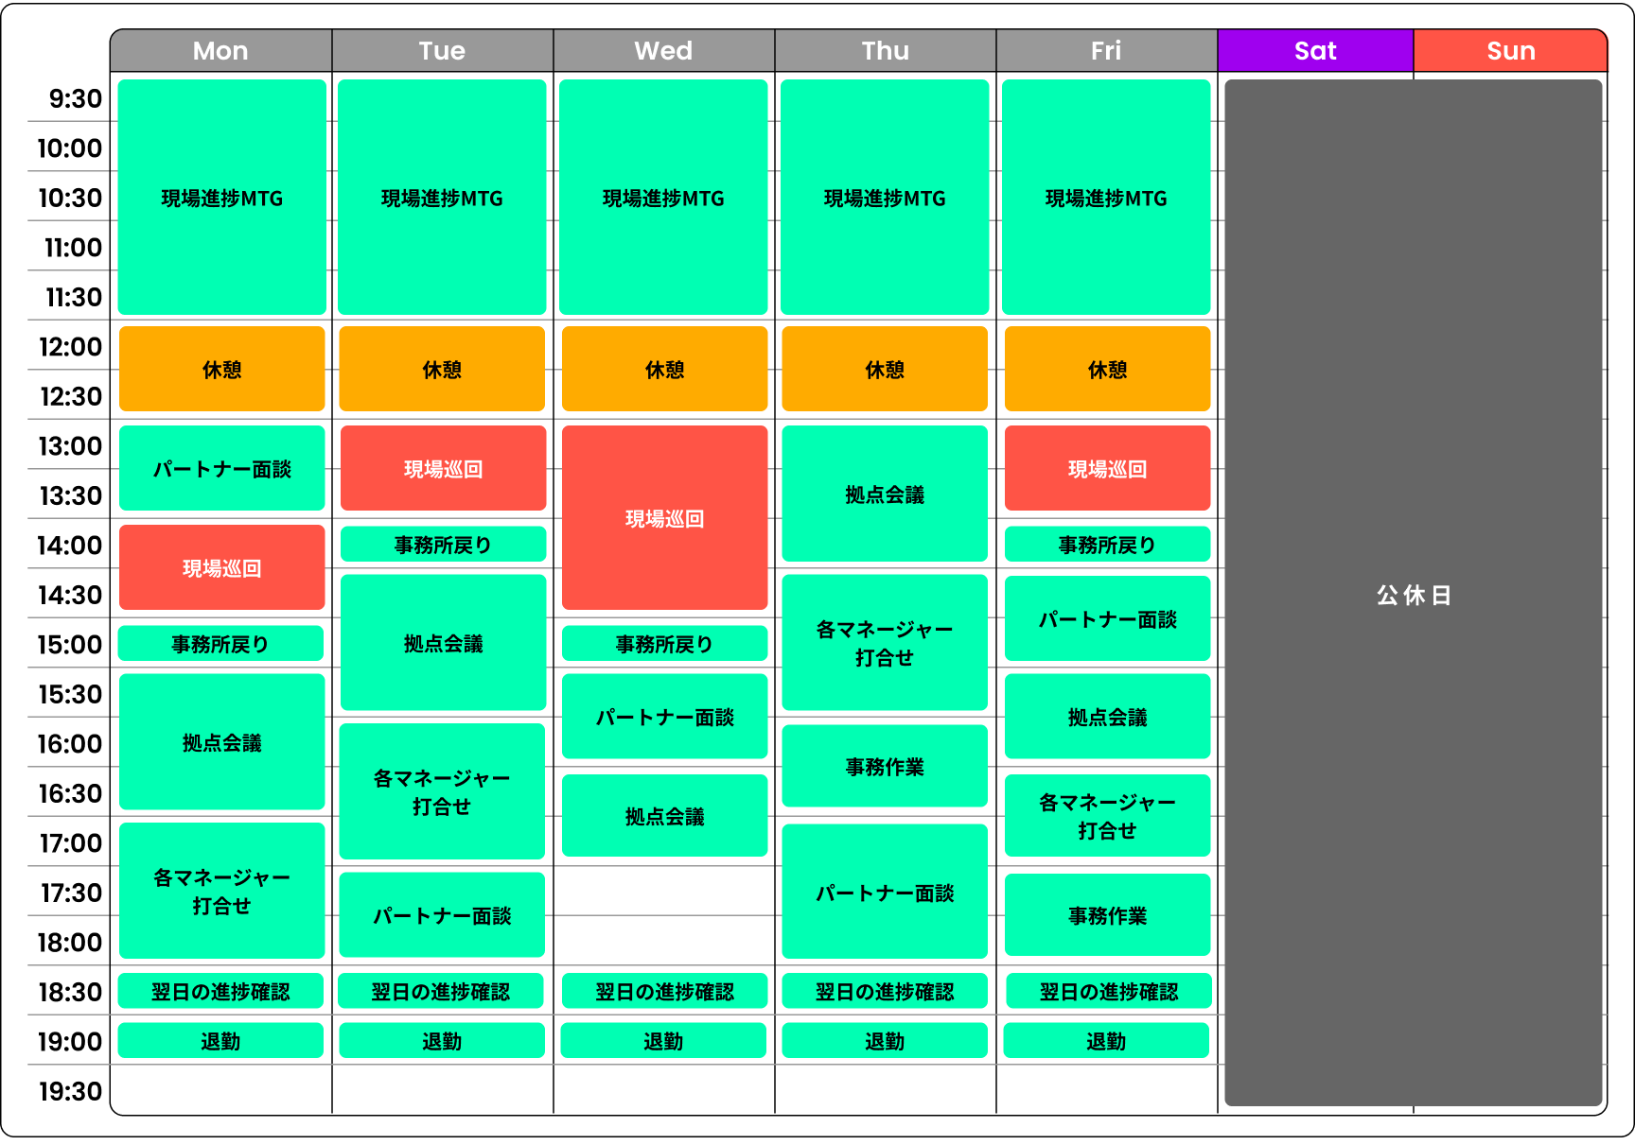Open Friday's 事務作業 event
The width and height of the screenshot is (1635, 1145).
pyautogui.click(x=1107, y=914)
